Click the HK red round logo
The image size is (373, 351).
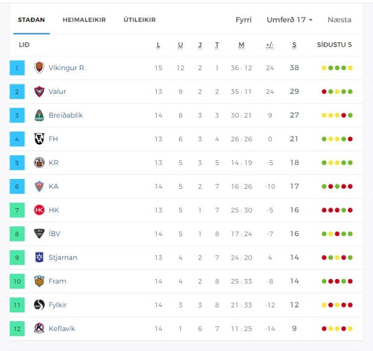click(x=39, y=210)
